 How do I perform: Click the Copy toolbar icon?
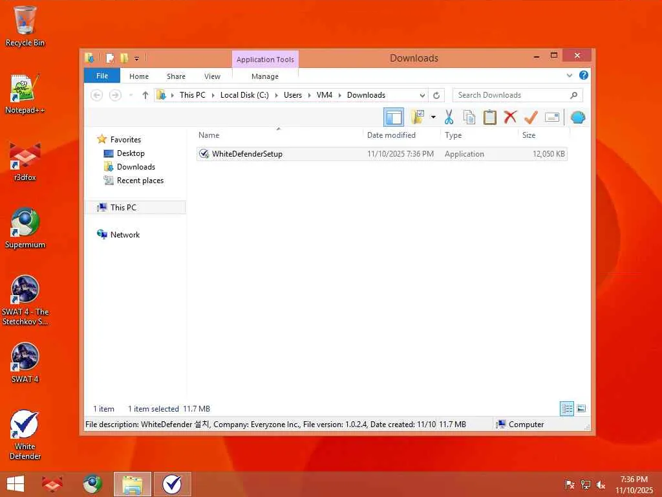pyautogui.click(x=469, y=117)
